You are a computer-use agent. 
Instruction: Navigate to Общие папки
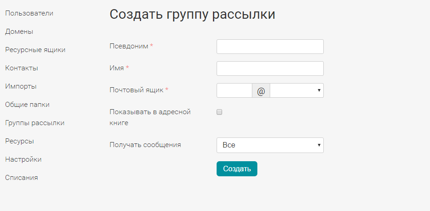click(27, 105)
